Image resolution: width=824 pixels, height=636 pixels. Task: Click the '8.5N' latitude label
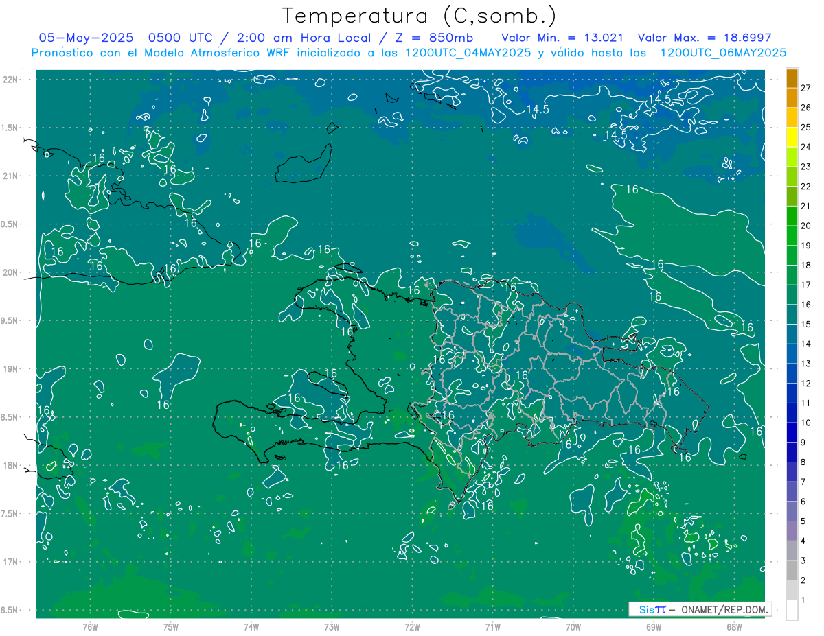10,417
